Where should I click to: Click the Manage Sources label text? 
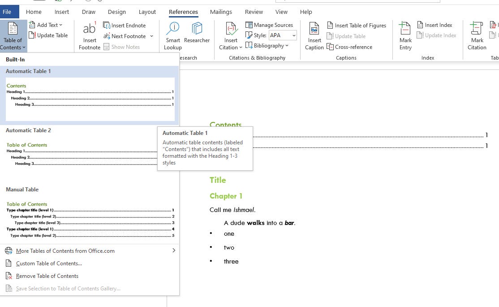tap(273, 25)
